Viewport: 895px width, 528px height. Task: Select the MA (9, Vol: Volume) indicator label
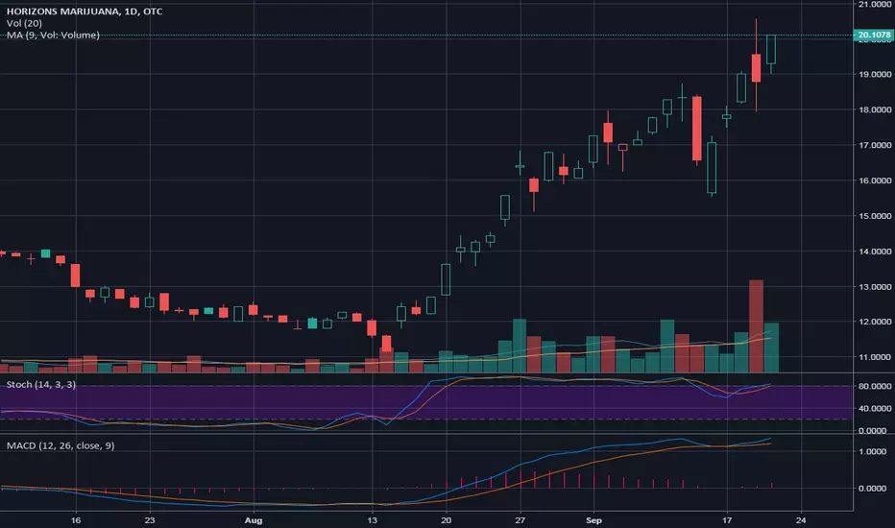coord(53,36)
